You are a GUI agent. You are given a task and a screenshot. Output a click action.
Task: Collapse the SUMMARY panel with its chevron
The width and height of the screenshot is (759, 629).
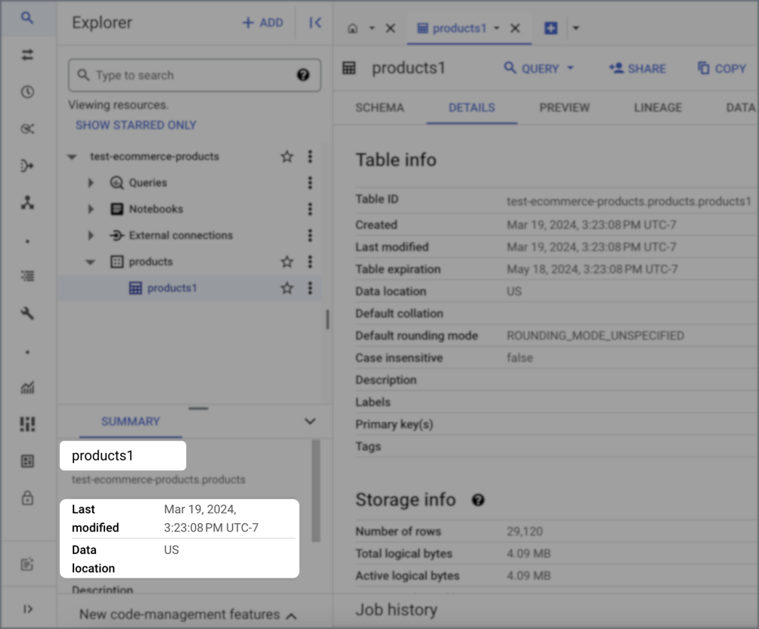point(310,422)
